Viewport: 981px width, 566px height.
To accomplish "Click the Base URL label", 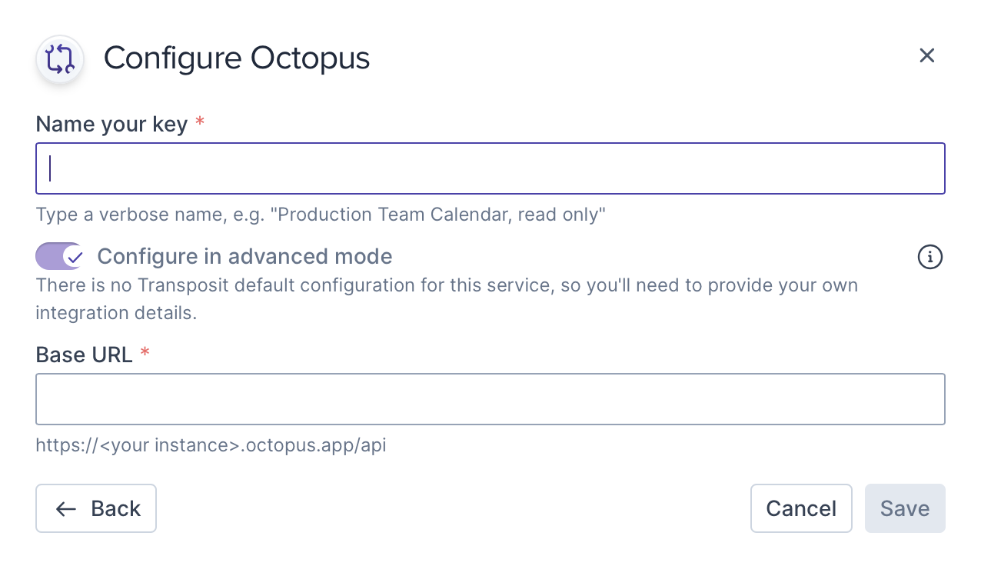I will [x=84, y=355].
